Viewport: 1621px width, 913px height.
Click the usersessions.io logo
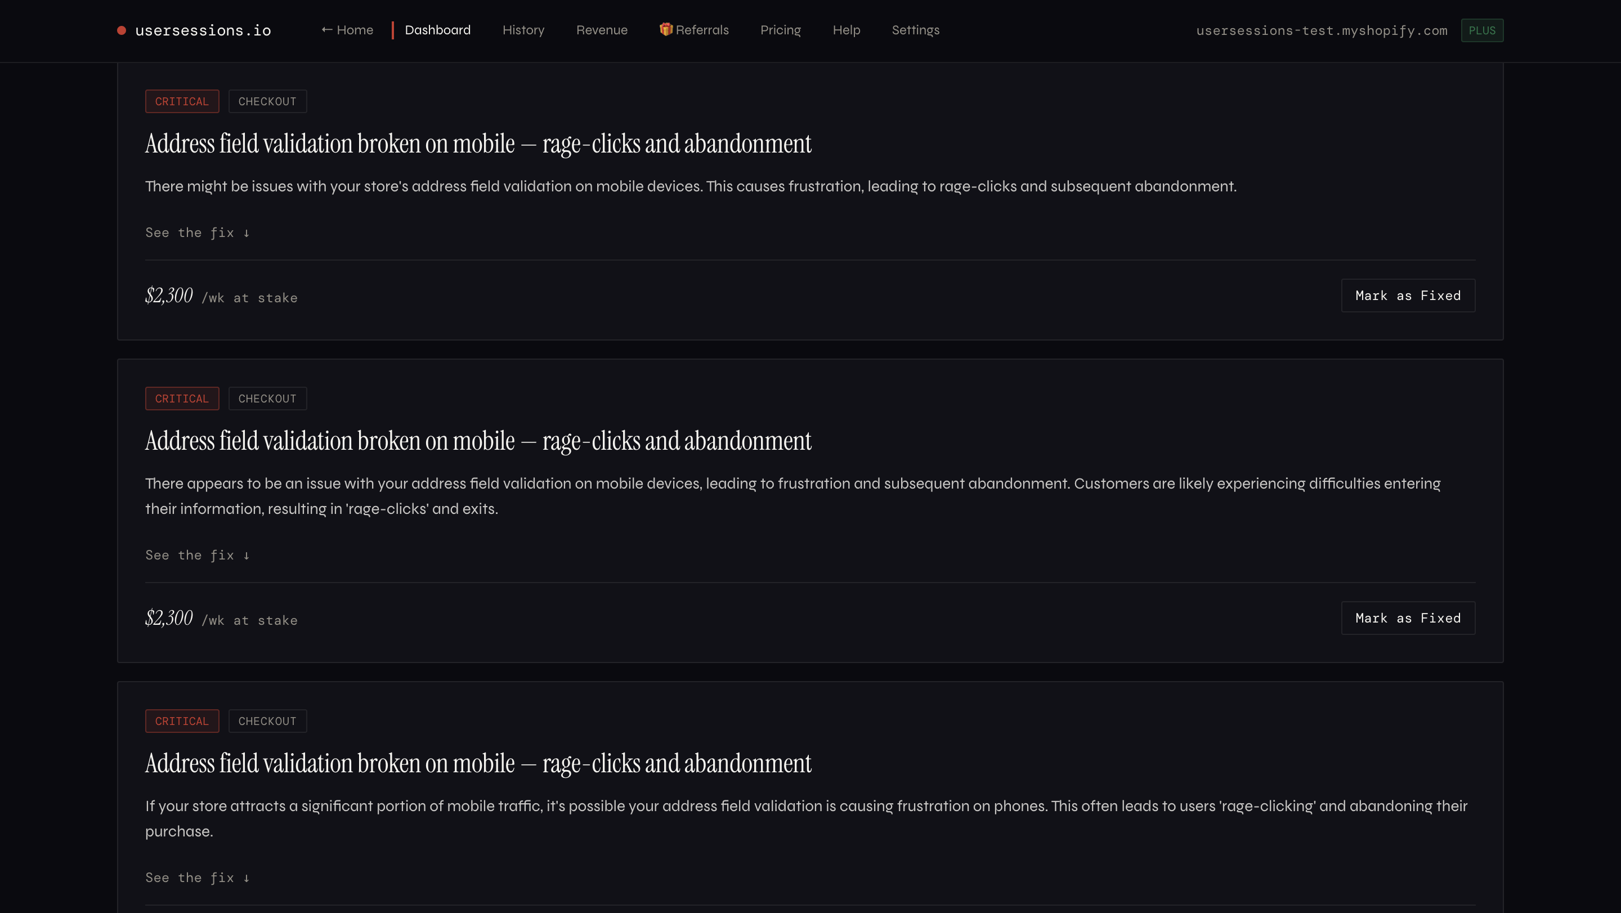coord(194,30)
